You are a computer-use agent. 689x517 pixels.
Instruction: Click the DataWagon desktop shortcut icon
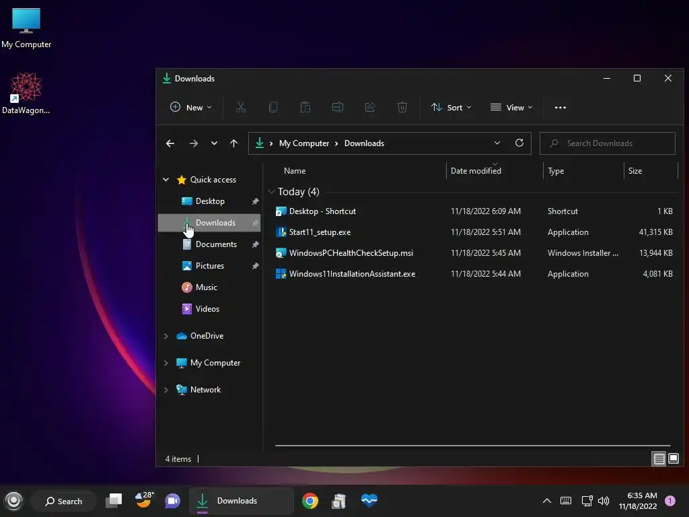26,93
